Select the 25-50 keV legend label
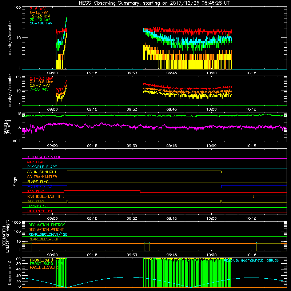This screenshot has width=291, height=291. pos(40,20)
